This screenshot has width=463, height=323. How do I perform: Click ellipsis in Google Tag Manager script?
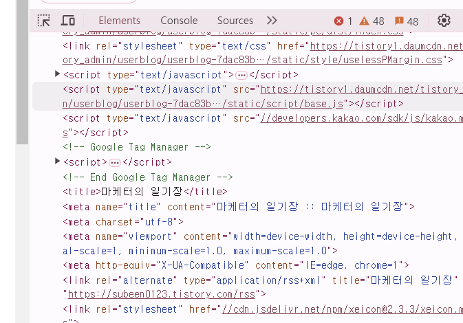tap(115, 163)
